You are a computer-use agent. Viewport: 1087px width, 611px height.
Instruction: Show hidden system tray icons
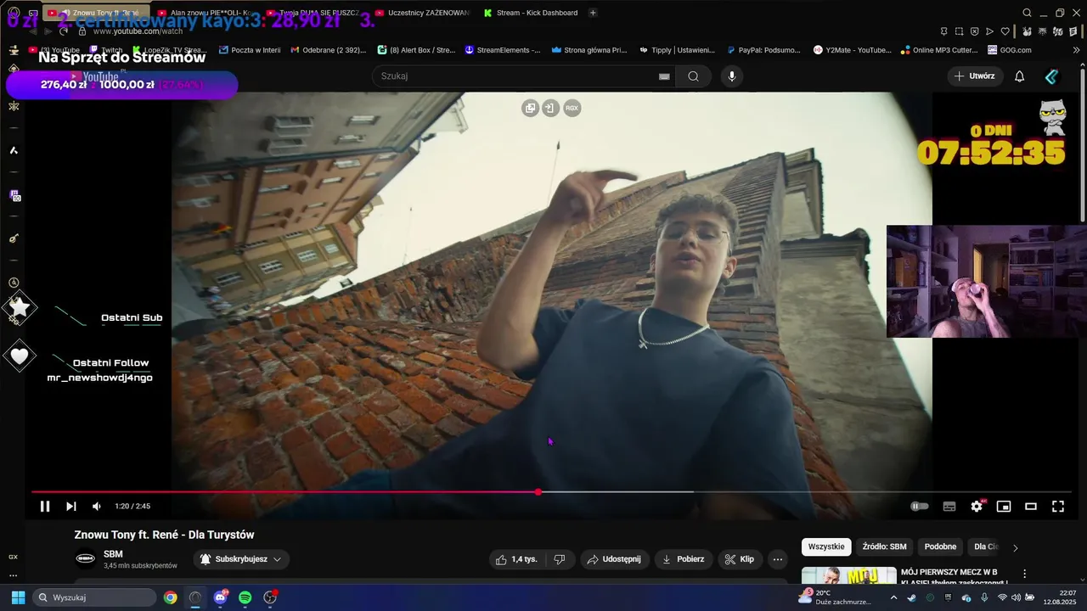pyautogui.click(x=893, y=597)
